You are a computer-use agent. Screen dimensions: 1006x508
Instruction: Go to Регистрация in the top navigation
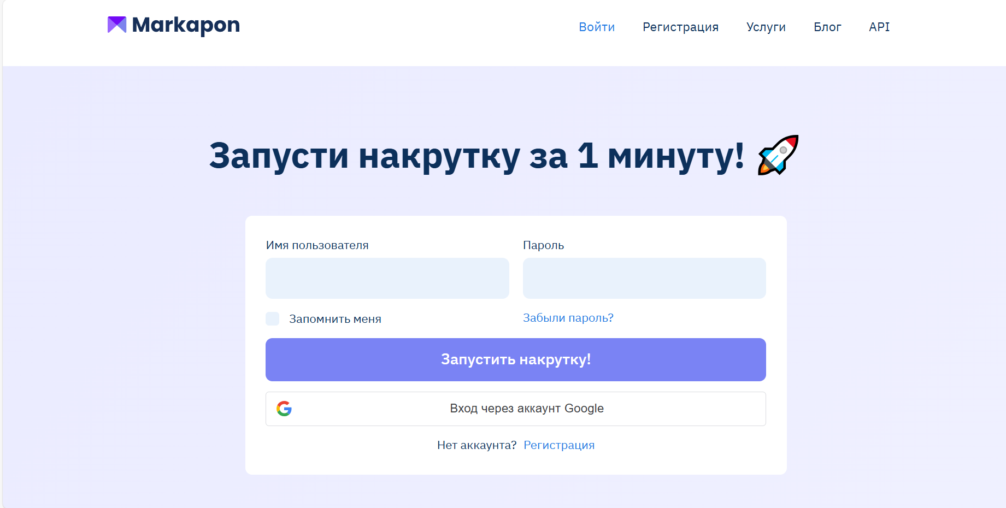(680, 27)
